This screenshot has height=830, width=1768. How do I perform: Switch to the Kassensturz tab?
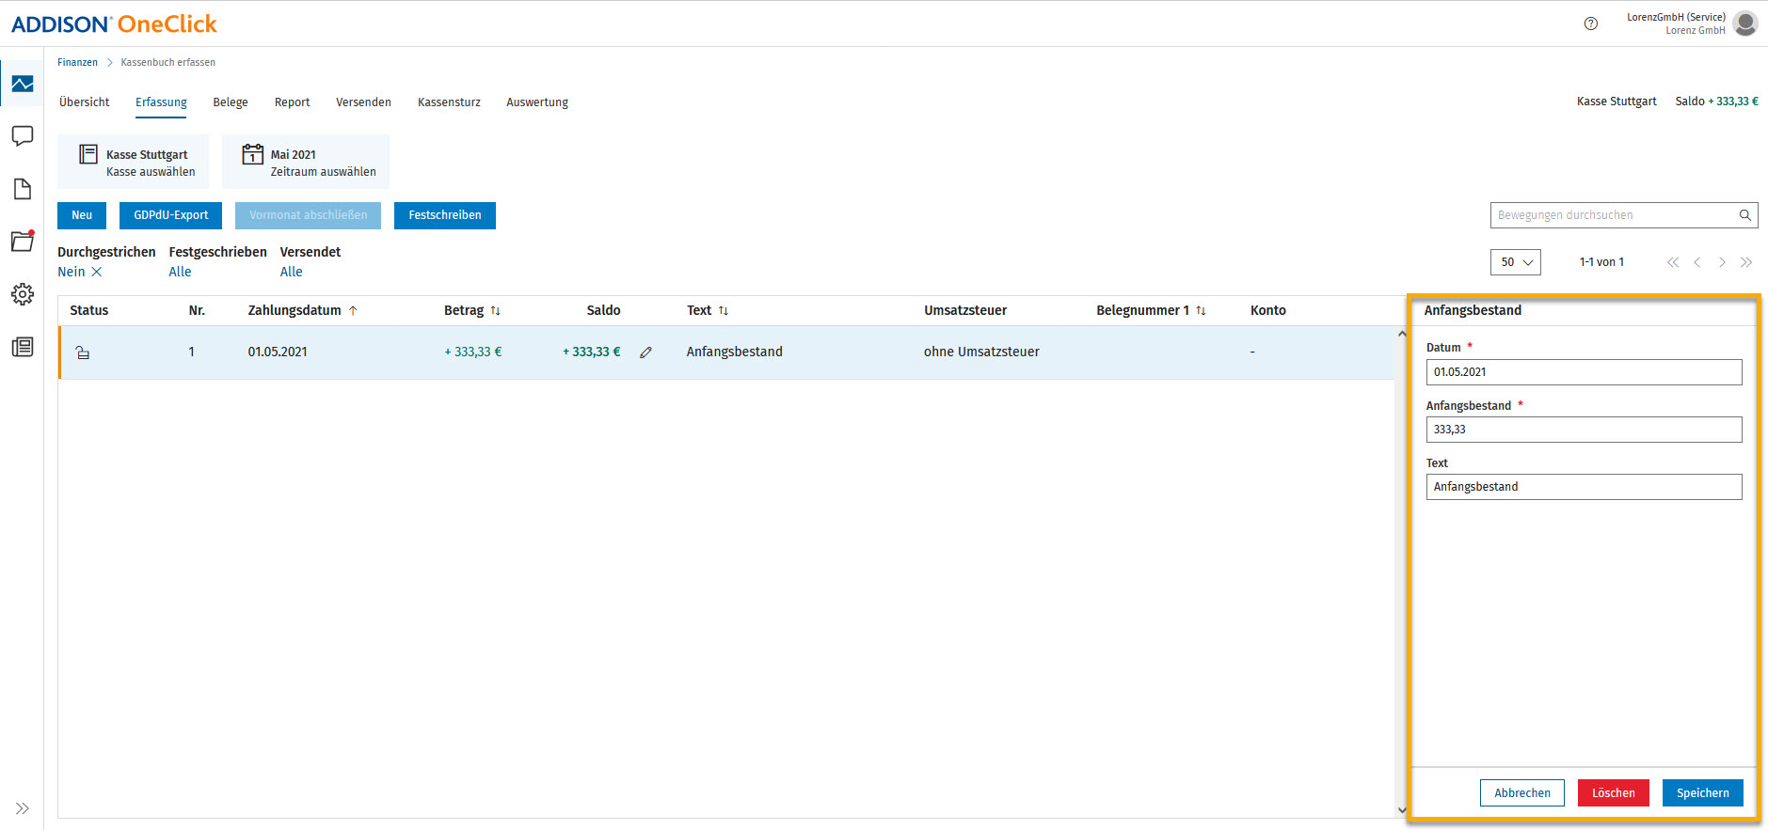(449, 102)
